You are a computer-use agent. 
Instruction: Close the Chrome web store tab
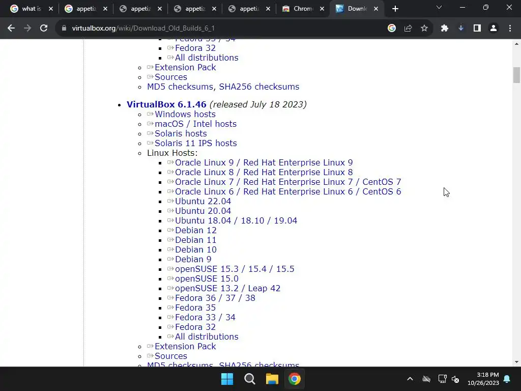322,9
